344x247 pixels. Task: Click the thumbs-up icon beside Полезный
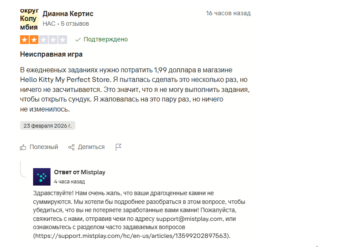click(24, 147)
